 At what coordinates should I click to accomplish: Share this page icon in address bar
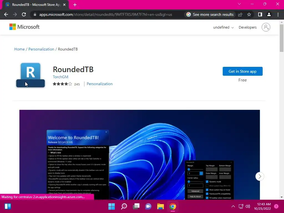[240, 14]
